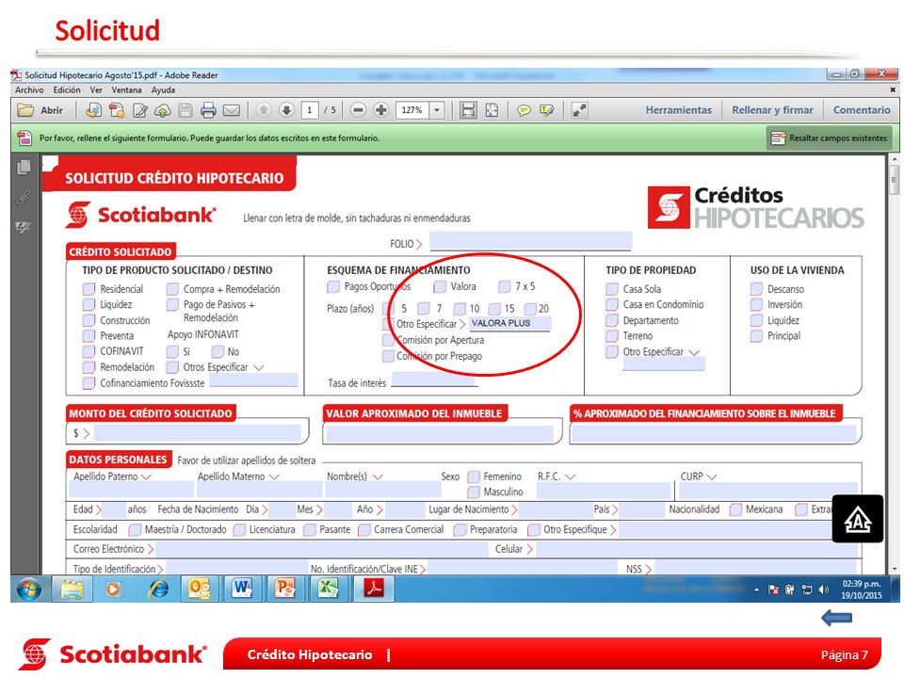
Task: Click the fit width scrolling icon
Action: (468, 110)
